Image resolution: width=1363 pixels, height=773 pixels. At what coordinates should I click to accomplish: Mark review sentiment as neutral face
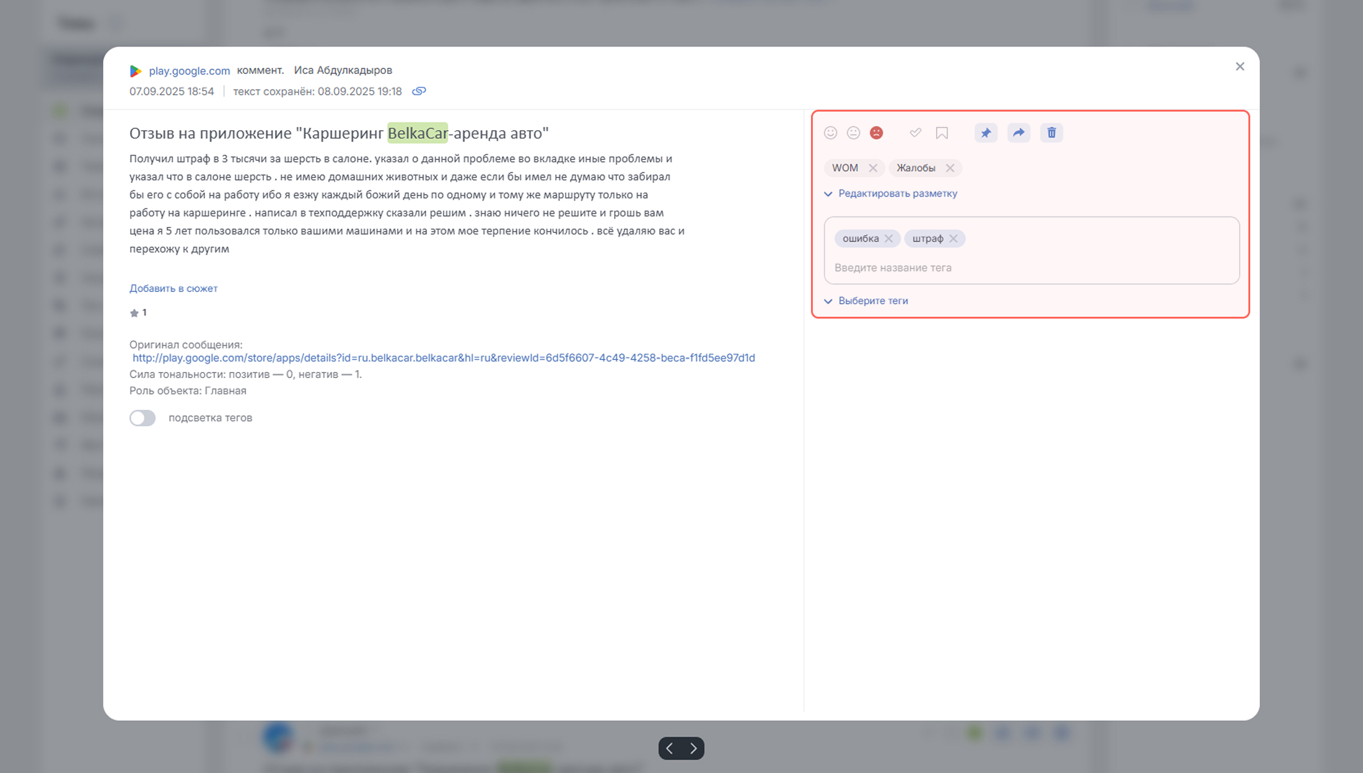click(853, 133)
